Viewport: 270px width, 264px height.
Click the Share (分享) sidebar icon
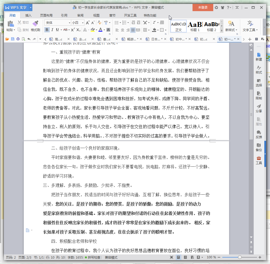[x=259, y=108]
